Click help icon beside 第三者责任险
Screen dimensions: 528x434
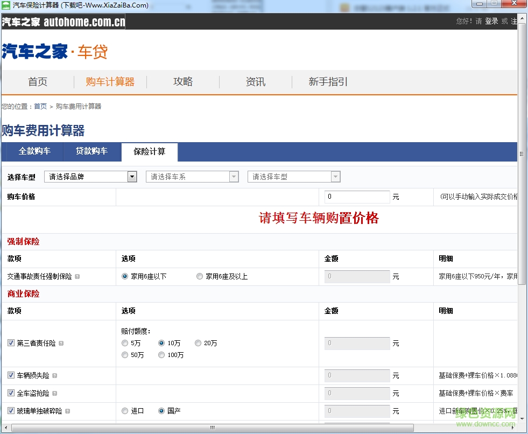[x=60, y=343]
